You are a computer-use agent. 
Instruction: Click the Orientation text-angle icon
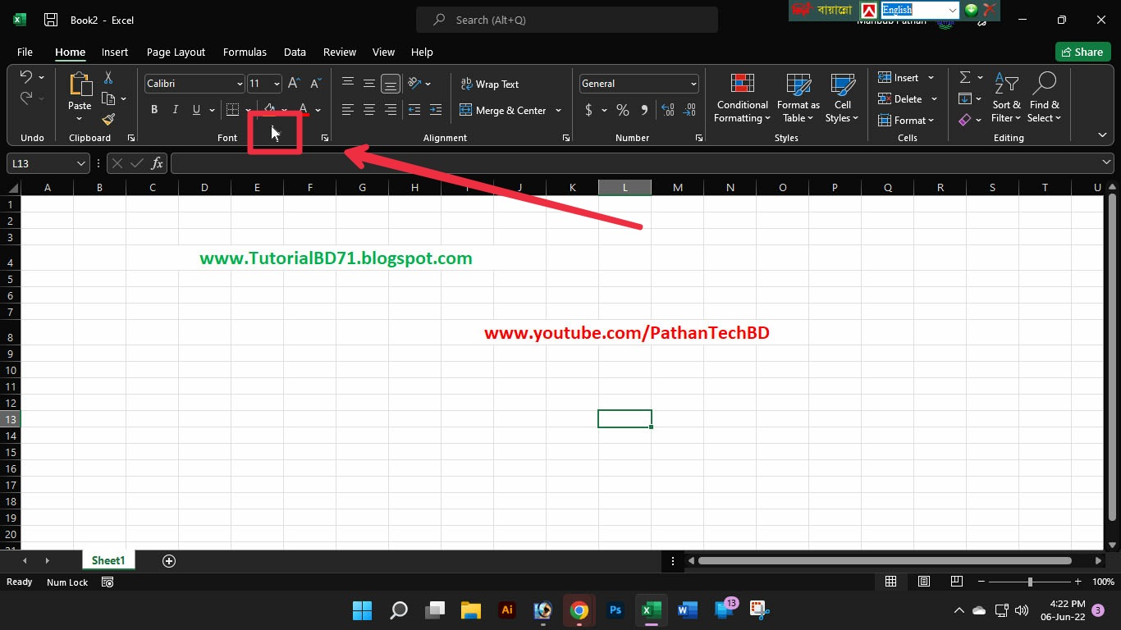(x=414, y=84)
